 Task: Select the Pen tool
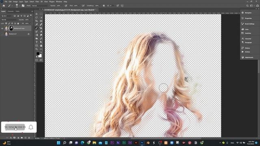click(41, 39)
